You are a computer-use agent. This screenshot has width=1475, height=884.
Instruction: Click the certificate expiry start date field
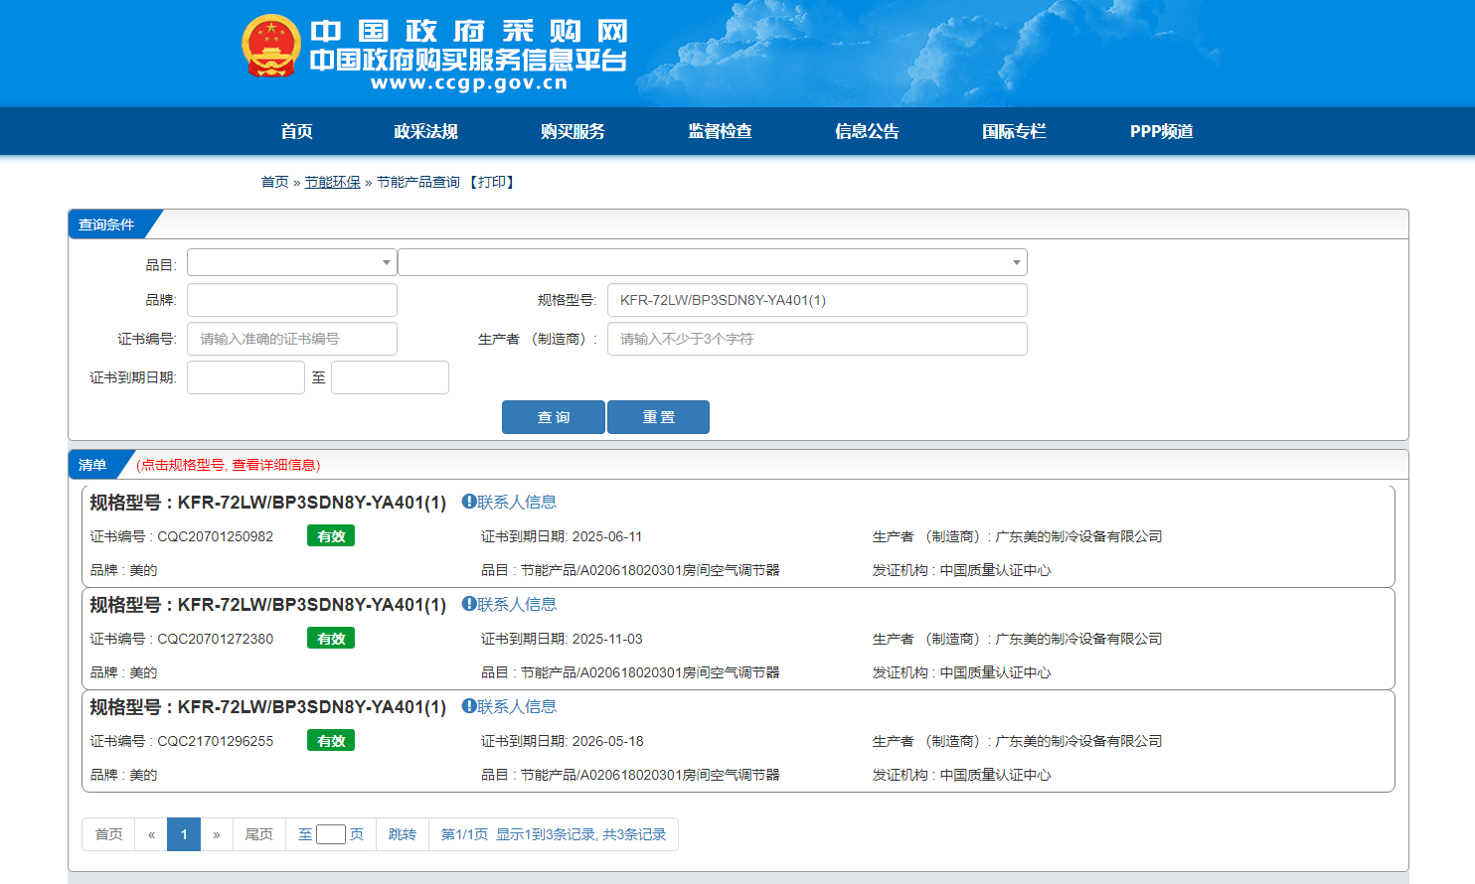[246, 377]
